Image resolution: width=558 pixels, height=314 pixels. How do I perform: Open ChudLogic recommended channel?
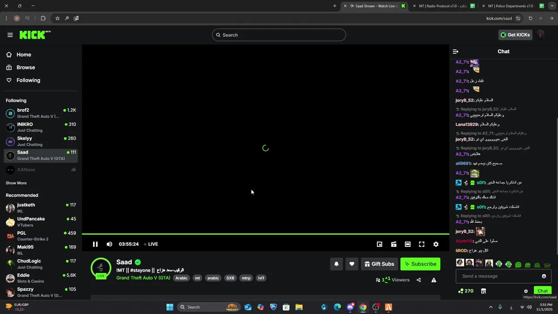(41, 264)
